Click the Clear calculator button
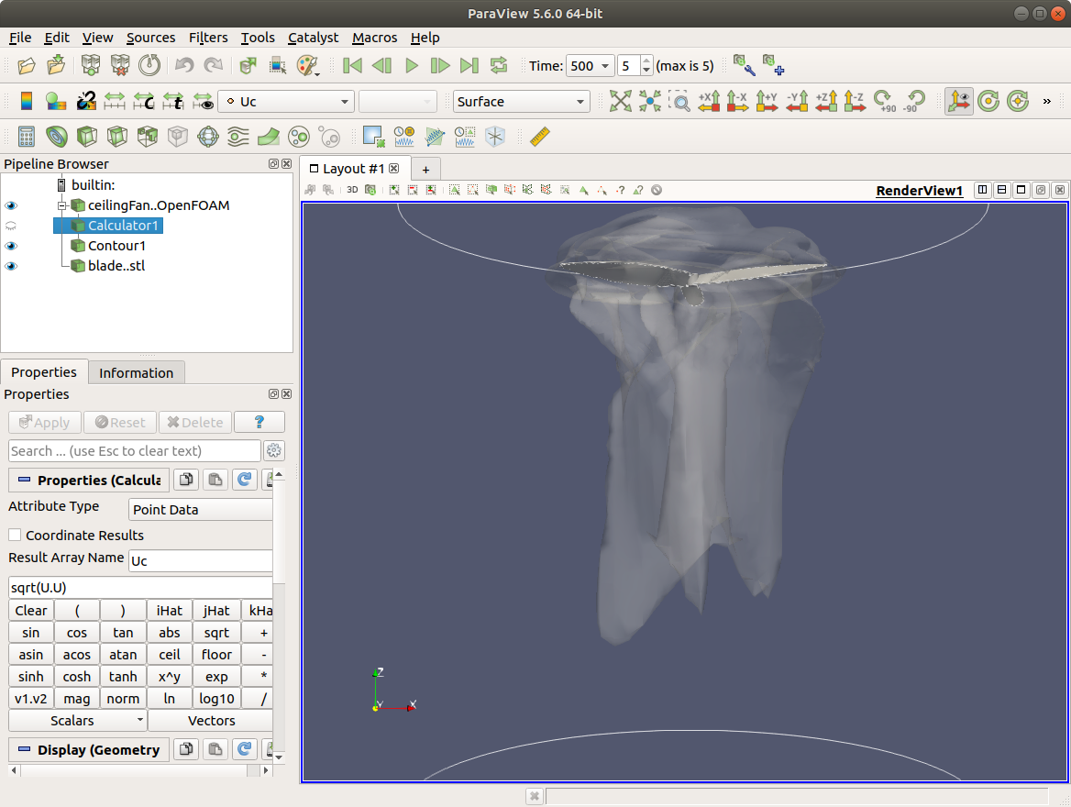Viewport: 1071px width, 807px height. pos(31,611)
